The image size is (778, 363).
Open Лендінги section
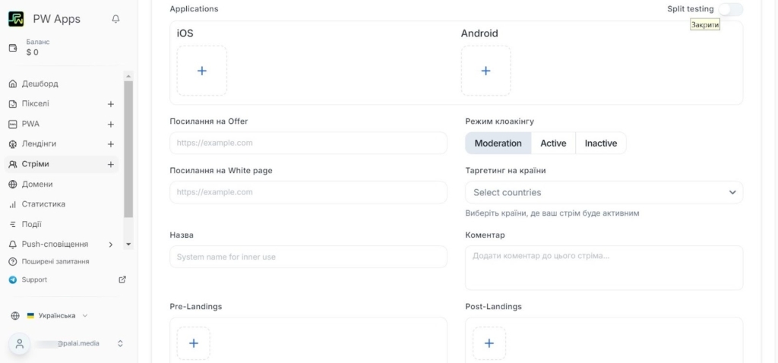(39, 144)
